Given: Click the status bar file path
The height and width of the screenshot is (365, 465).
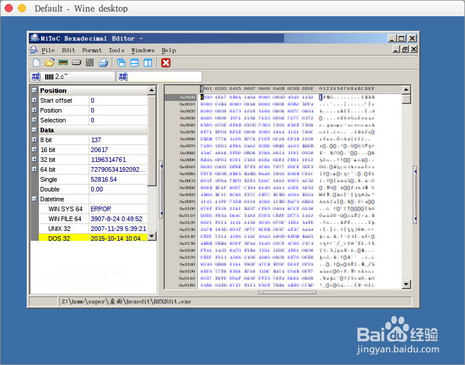Looking at the screenshot, I should 126,302.
